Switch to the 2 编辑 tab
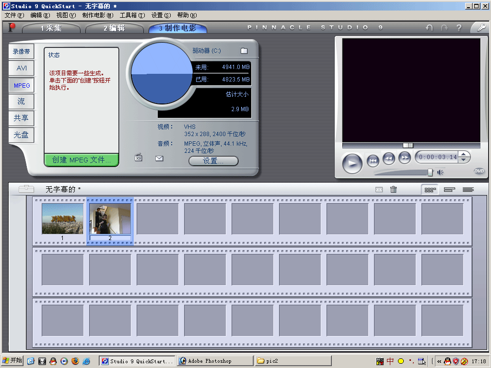 pyautogui.click(x=115, y=28)
